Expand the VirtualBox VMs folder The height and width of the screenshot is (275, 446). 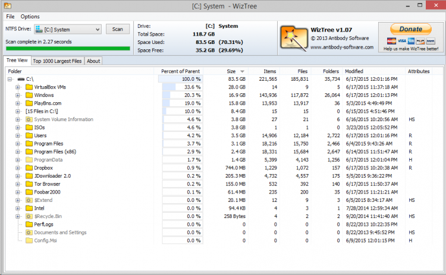(x=18, y=87)
